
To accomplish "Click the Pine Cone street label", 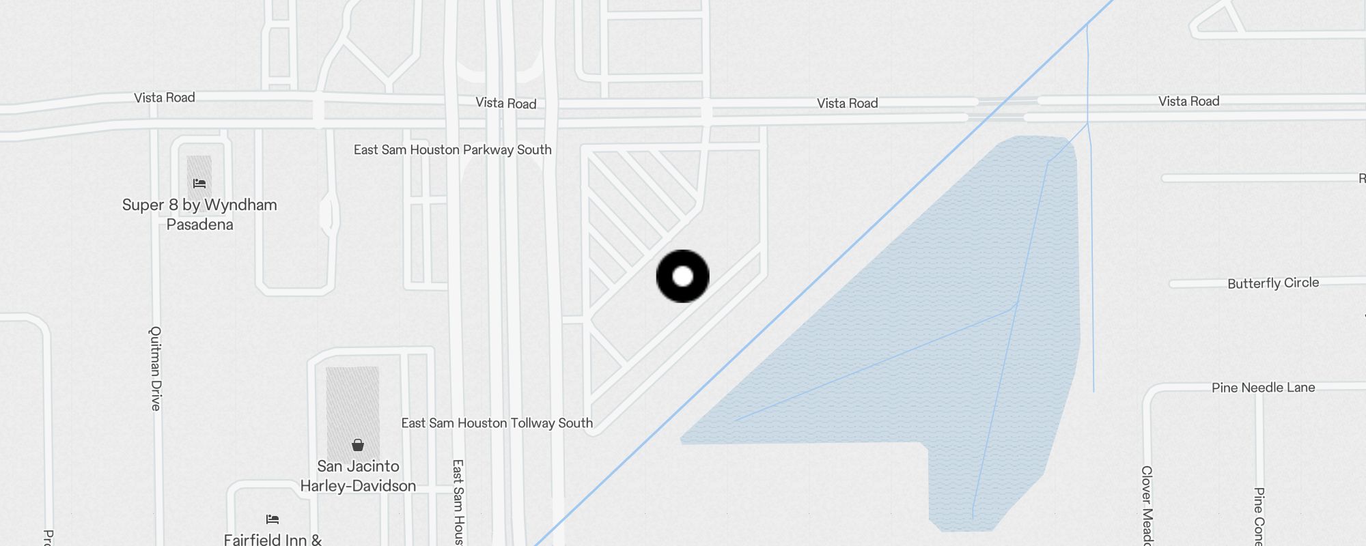I will pos(1259,516).
